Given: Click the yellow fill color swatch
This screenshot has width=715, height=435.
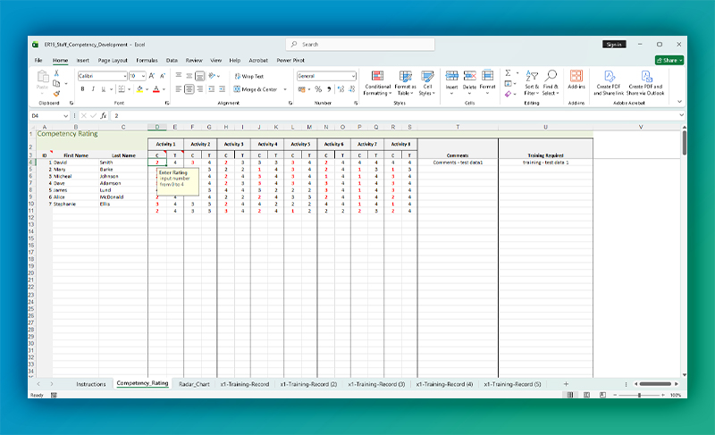Looking at the screenshot, I should click(x=140, y=89).
